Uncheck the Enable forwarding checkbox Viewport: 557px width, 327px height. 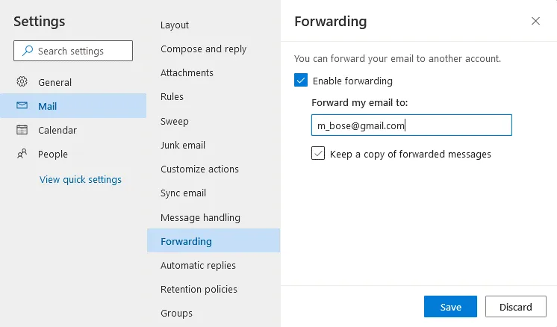(301, 81)
